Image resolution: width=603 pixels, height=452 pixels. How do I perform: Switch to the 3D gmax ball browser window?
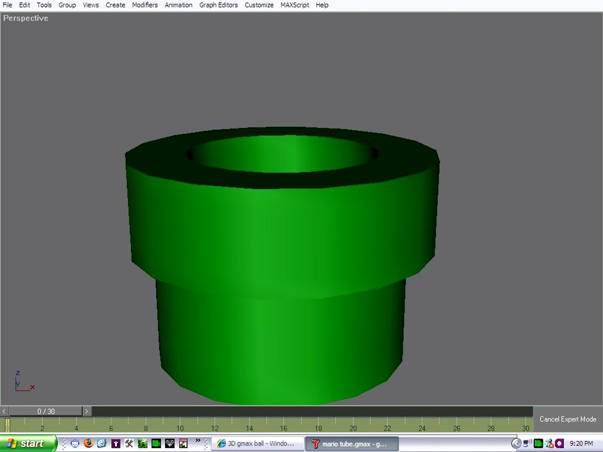click(x=258, y=443)
